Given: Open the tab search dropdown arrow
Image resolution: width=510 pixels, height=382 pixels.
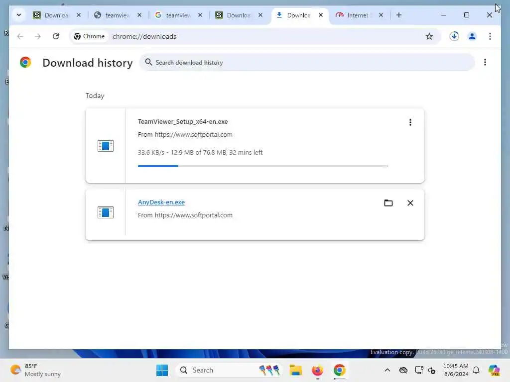Looking at the screenshot, I should pos(19,15).
